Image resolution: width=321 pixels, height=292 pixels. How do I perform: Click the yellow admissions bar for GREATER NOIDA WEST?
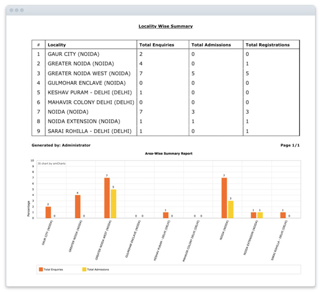(114, 204)
